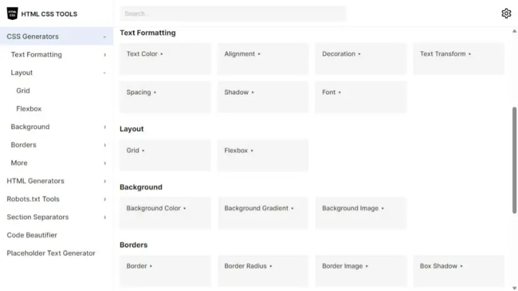Screen dimensions: 518x291
Task: Open the Text Color generator card
Action: click(x=165, y=59)
